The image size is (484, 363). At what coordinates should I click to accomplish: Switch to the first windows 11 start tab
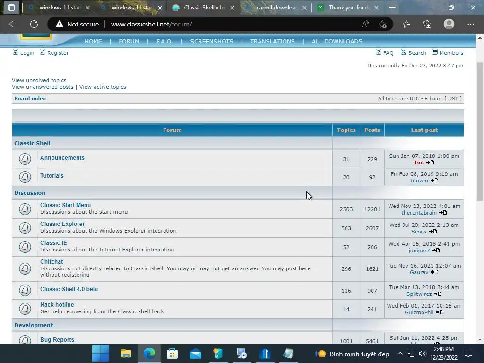coord(59,8)
